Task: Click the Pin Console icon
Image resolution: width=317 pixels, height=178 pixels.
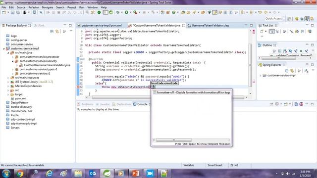Action: (x=271, y=104)
